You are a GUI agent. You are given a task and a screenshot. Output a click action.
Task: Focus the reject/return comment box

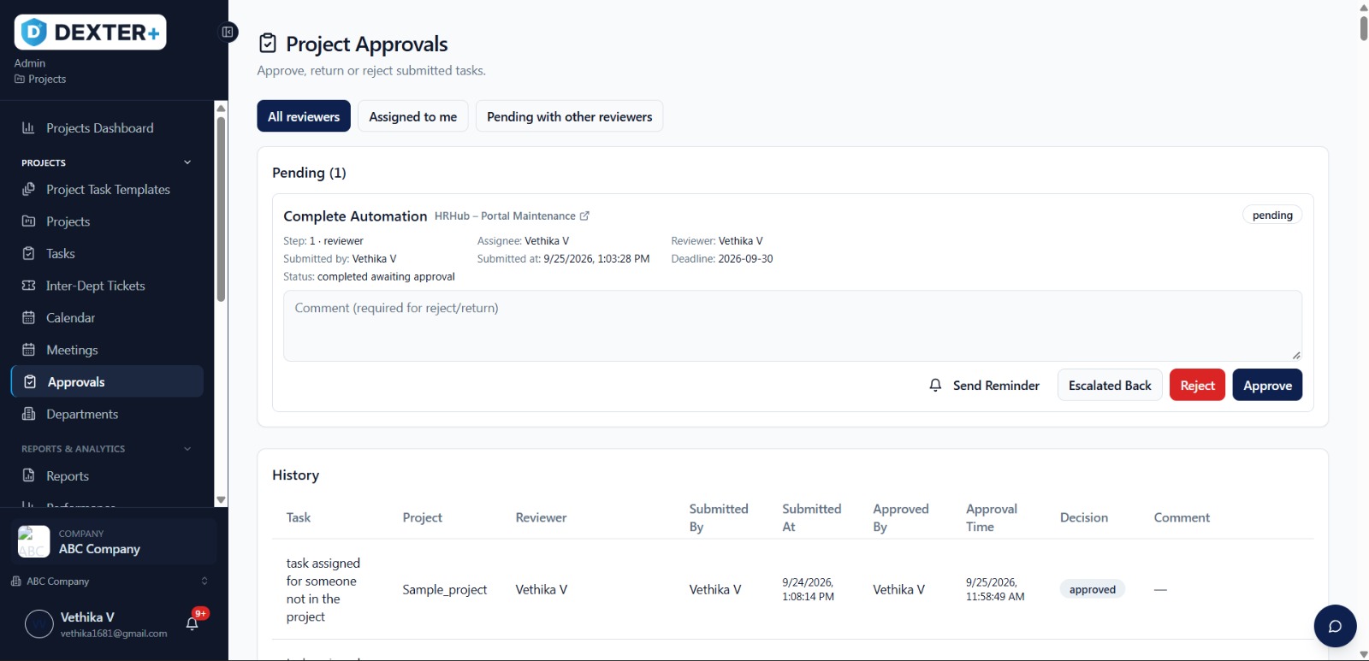tap(792, 326)
